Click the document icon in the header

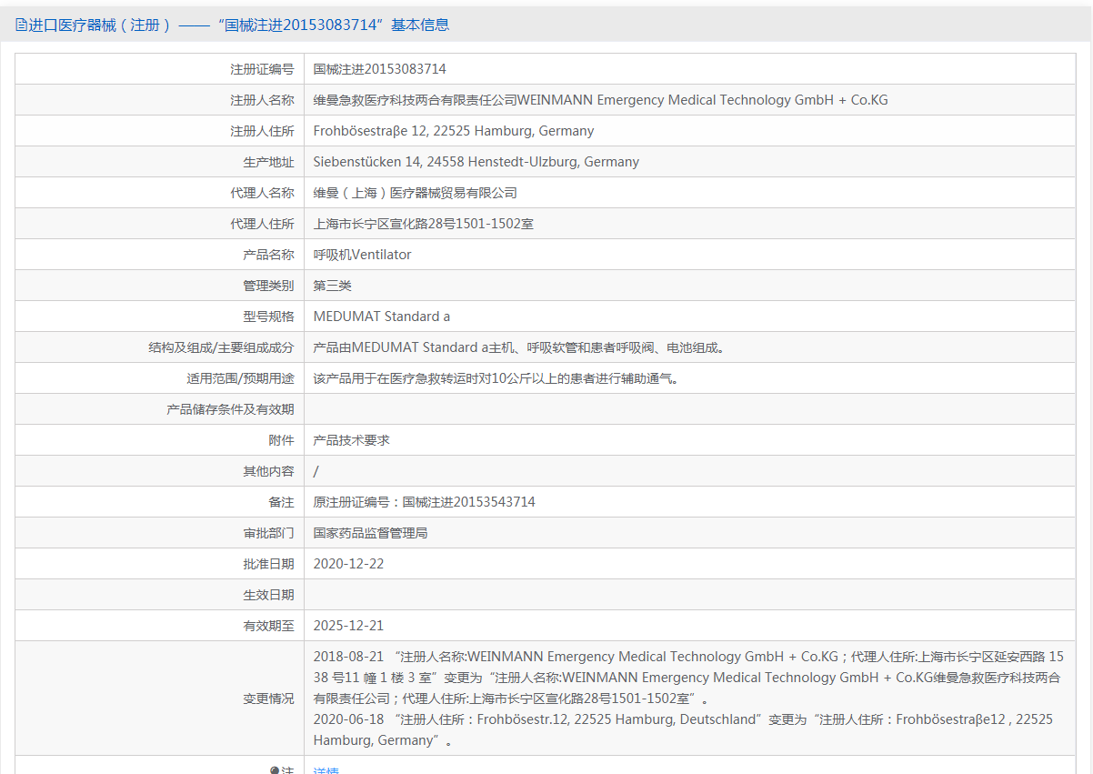coord(21,25)
